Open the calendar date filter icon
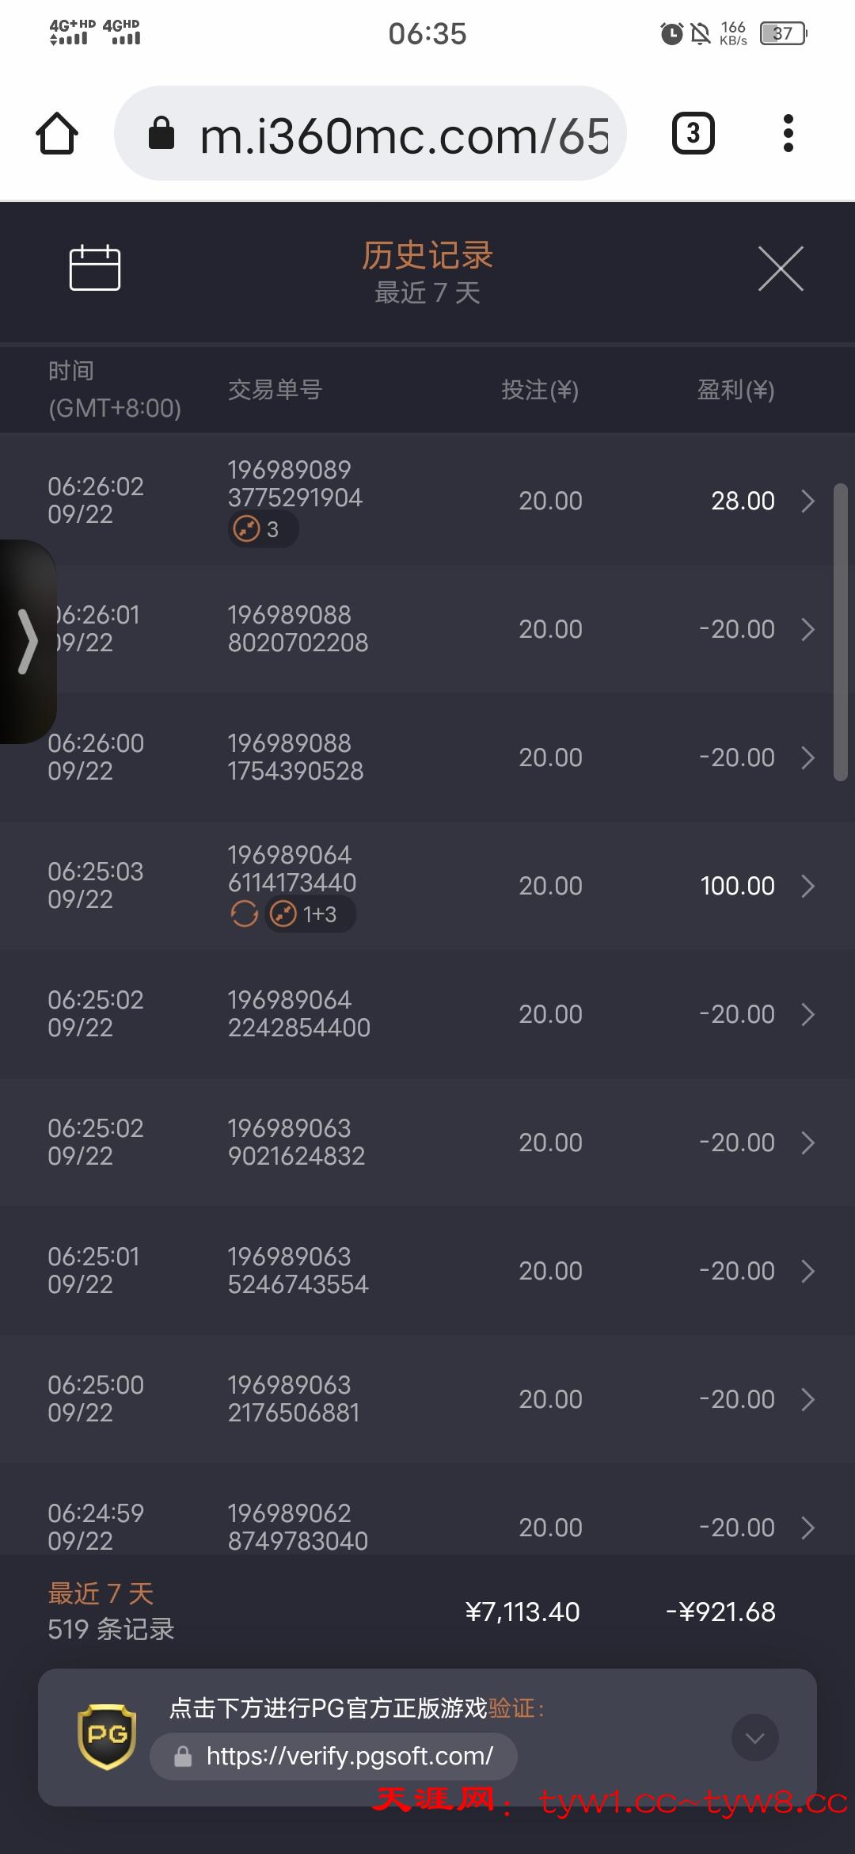Viewport: 855px width, 1854px height. 95,268
